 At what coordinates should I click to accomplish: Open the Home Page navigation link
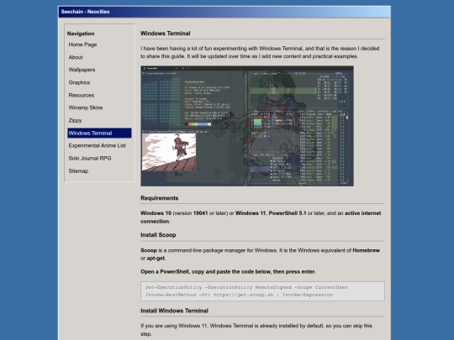pyautogui.click(x=82, y=44)
